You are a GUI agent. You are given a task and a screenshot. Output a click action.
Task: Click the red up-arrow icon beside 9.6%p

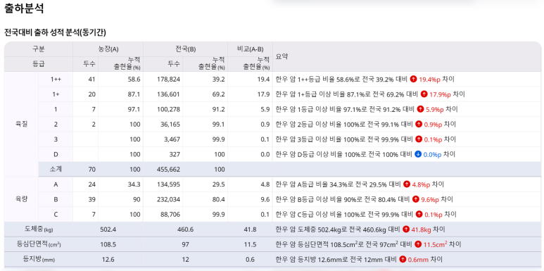pos(416,199)
